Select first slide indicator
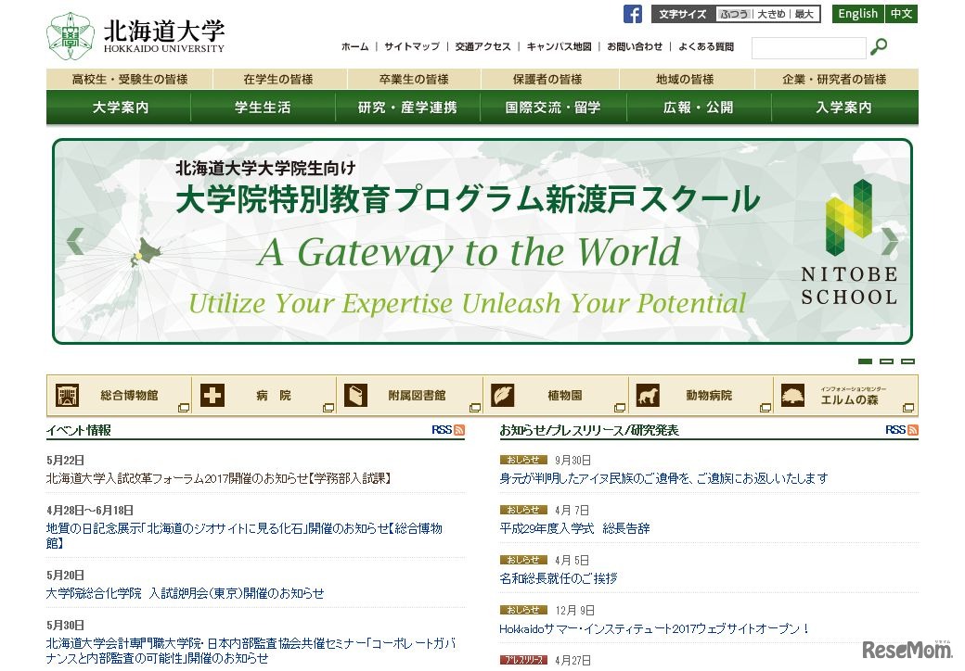The image size is (965, 671). 865,361
